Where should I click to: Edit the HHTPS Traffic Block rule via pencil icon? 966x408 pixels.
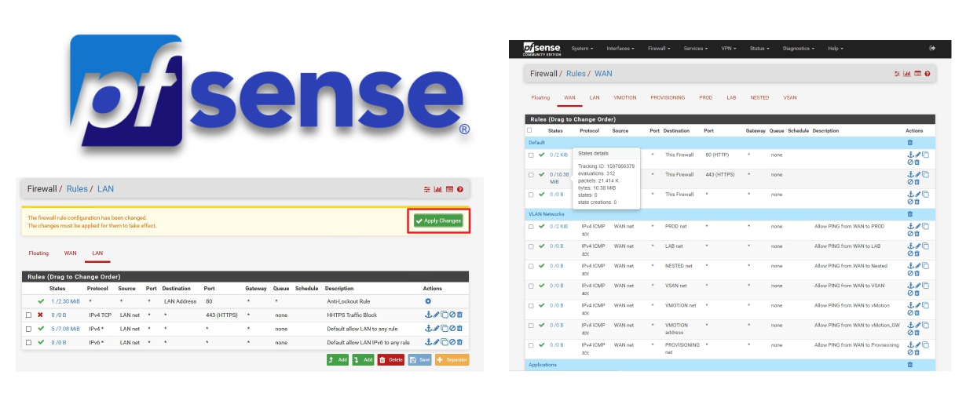pyautogui.click(x=436, y=315)
